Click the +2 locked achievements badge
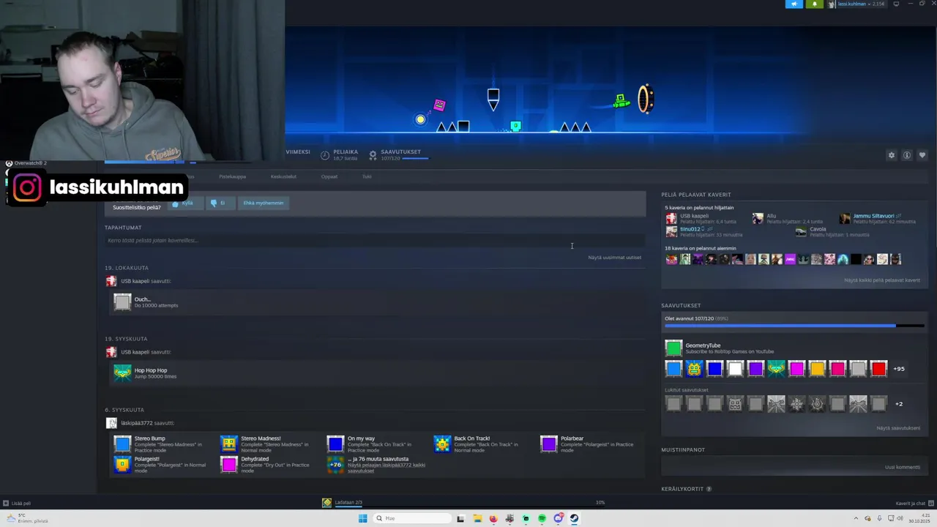 coord(899,404)
